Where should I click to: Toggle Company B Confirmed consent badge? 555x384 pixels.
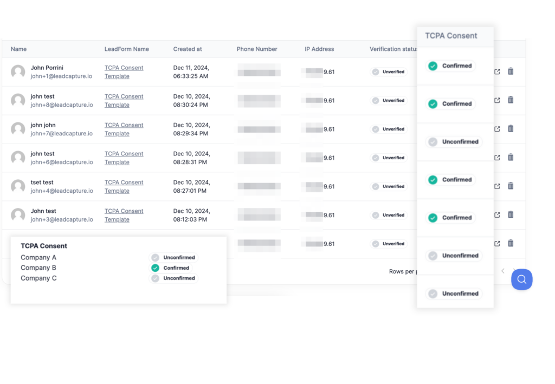pyautogui.click(x=171, y=268)
